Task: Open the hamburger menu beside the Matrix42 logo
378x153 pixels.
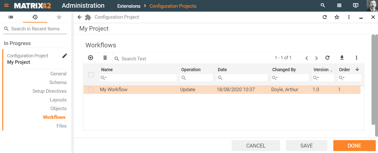Action: (x=6, y=5)
